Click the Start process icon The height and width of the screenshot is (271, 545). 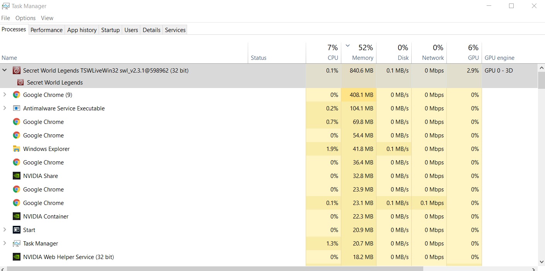coord(16,230)
